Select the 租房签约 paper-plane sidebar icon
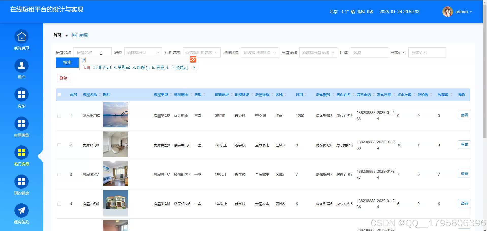The image size is (487, 231). click(x=21, y=210)
